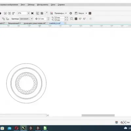This screenshot has height=131, width=131.
Task: Click the D icon beside Запуск dropdown
Action: 90,13
